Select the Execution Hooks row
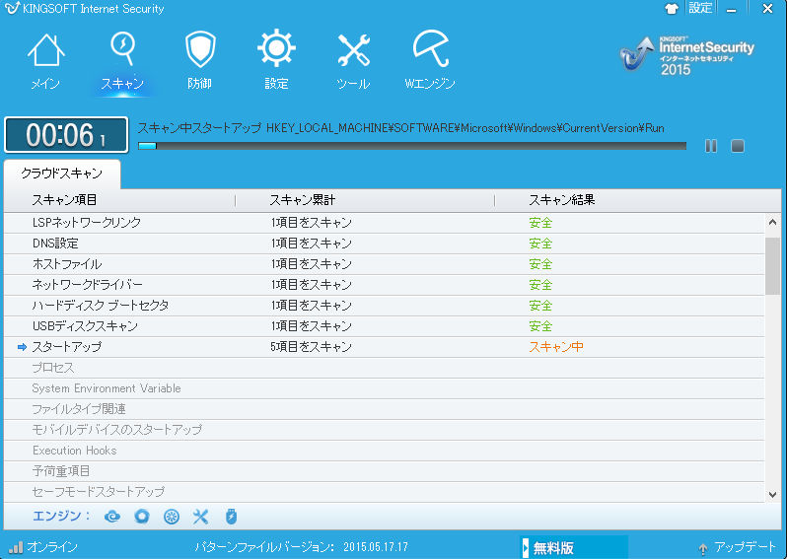The image size is (787, 559). (384, 451)
